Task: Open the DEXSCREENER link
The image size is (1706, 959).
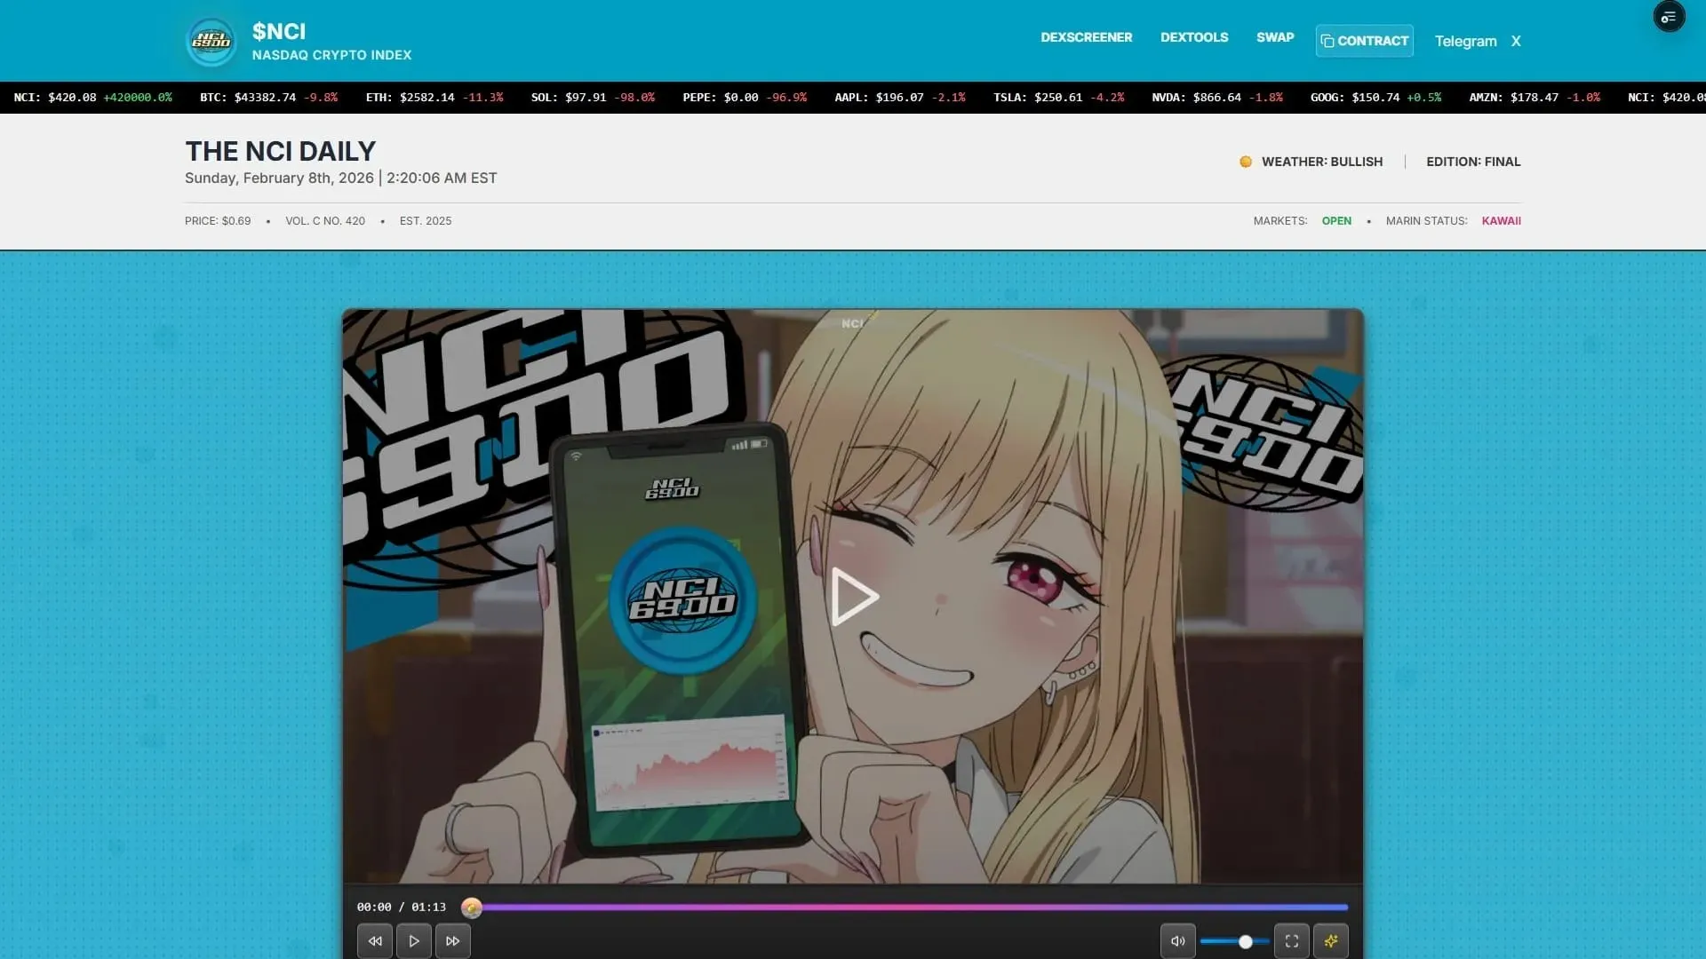Action: 1086,37
